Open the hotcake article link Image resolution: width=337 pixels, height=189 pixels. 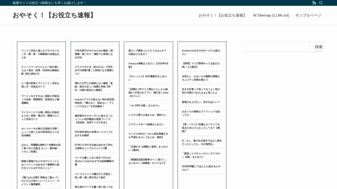click(40, 132)
